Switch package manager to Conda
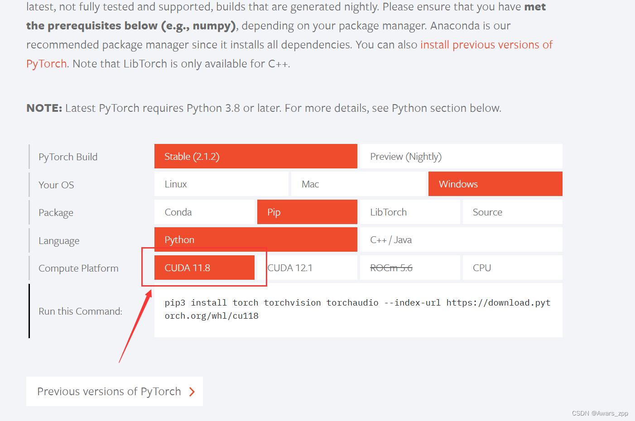 coord(205,212)
